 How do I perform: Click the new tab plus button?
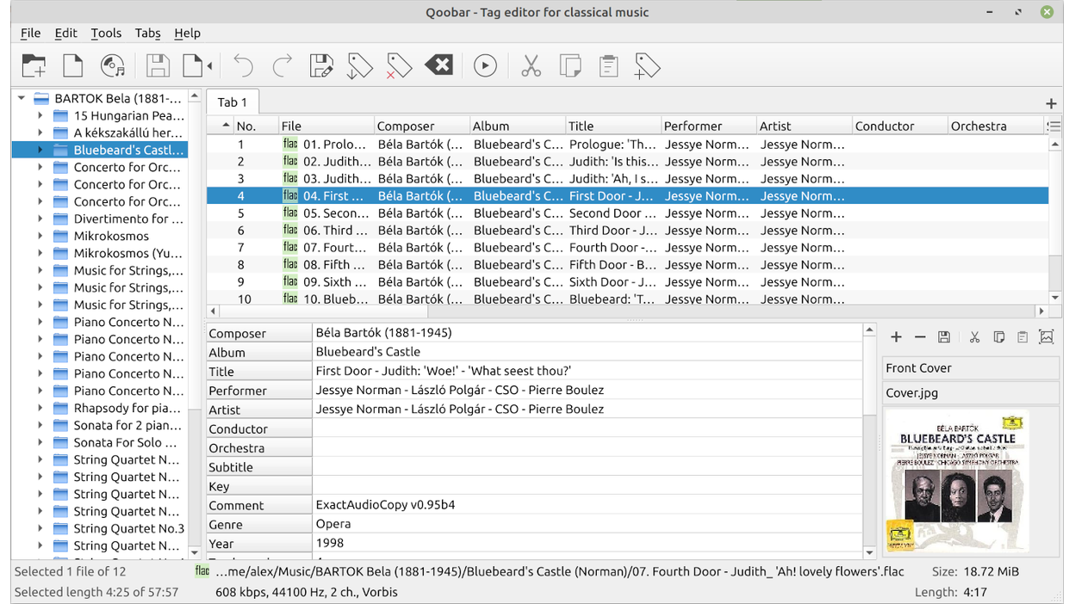coord(1050,103)
